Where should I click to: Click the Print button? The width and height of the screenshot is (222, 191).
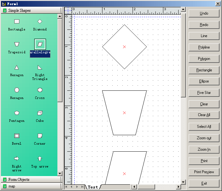204,161
